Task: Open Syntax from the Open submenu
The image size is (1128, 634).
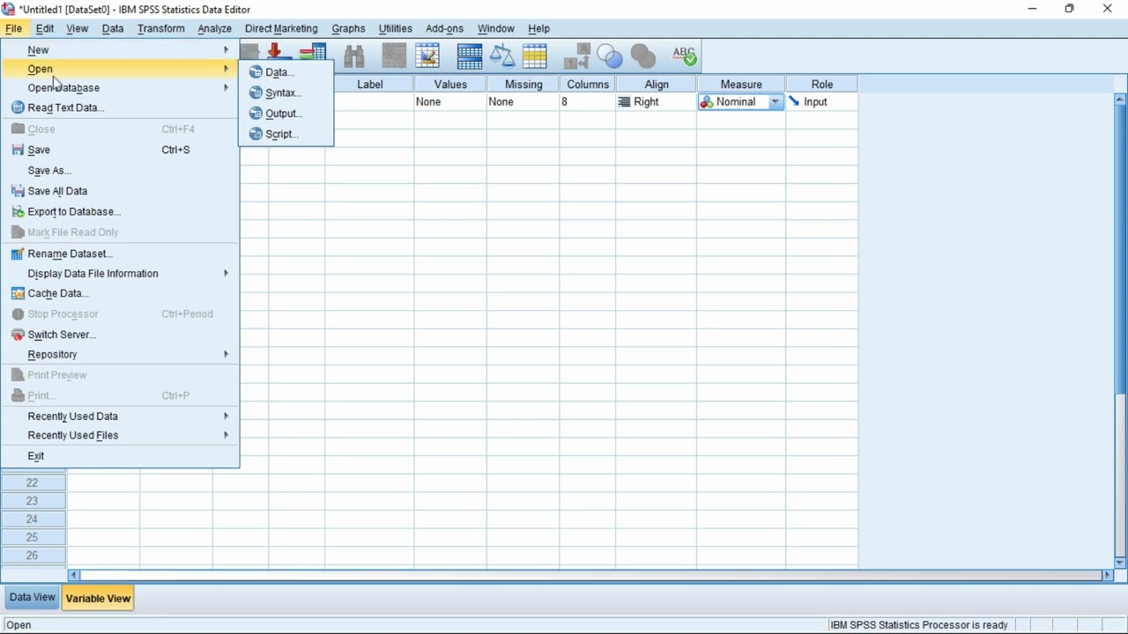Action: (286, 92)
